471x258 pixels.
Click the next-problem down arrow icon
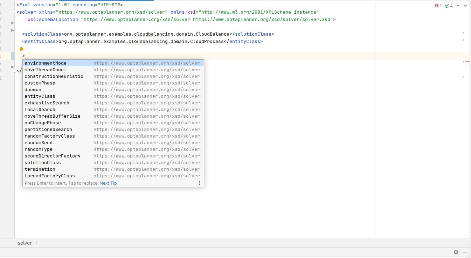click(465, 6)
